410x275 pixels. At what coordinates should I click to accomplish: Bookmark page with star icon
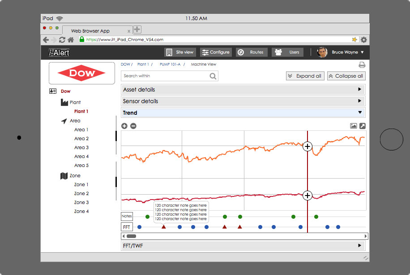355,40
